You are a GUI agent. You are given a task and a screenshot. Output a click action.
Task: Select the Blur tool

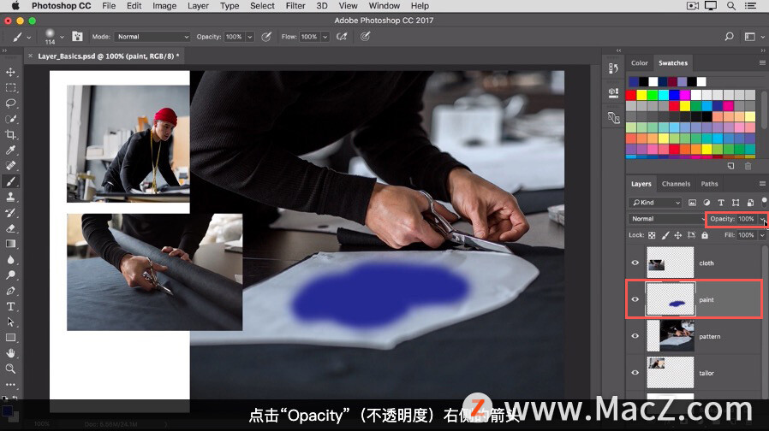click(11, 260)
